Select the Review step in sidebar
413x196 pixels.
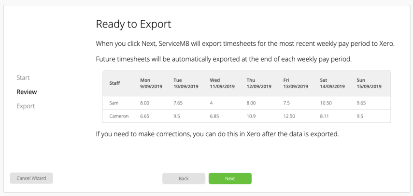[27, 92]
